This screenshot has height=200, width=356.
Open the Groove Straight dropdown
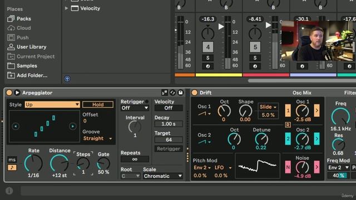pos(98,138)
